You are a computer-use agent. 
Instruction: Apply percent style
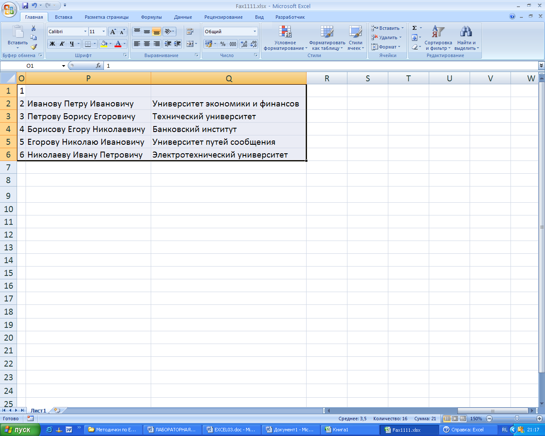coord(223,43)
